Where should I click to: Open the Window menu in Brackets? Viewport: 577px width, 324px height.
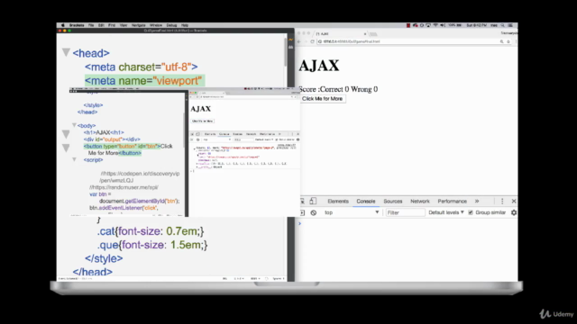156,25
